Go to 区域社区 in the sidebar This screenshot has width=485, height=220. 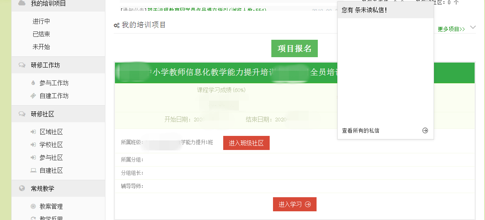click(51, 132)
